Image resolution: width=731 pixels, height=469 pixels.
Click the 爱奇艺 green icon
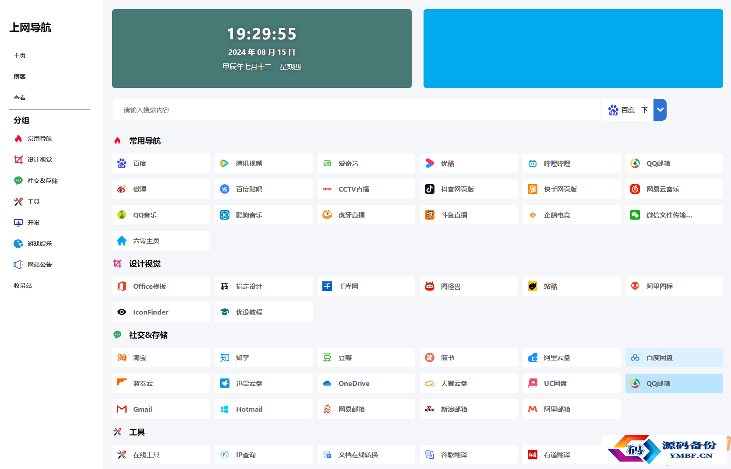tap(327, 163)
